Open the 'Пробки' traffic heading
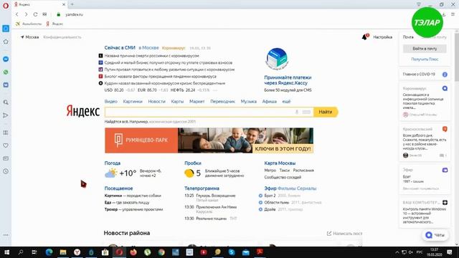The width and height of the screenshot is (459, 258). pyautogui.click(x=193, y=163)
